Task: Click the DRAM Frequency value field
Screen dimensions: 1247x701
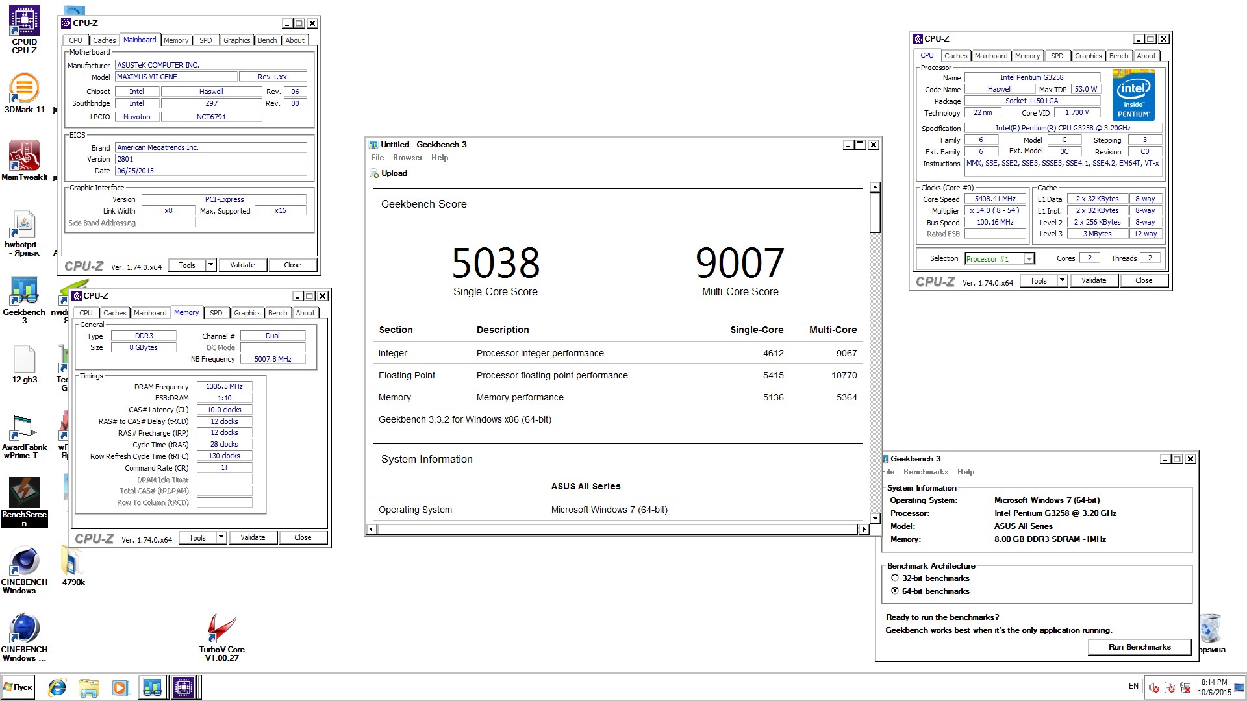Action: (x=224, y=386)
